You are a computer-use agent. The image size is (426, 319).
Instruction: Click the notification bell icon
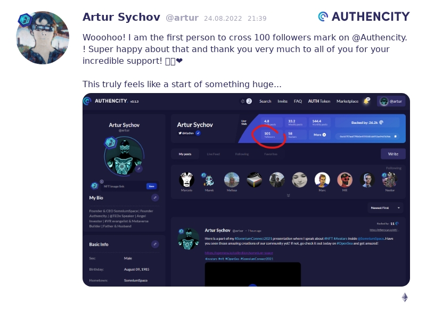pyautogui.click(x=367, y=101)
